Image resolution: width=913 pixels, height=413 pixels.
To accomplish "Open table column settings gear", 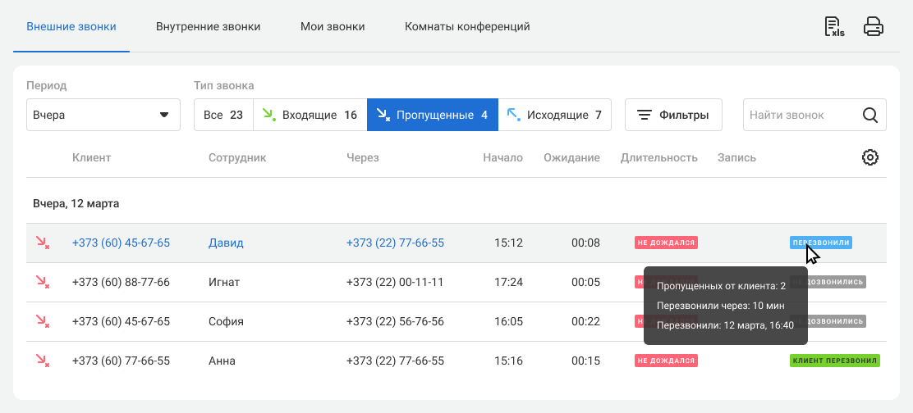I will [870, 157].
